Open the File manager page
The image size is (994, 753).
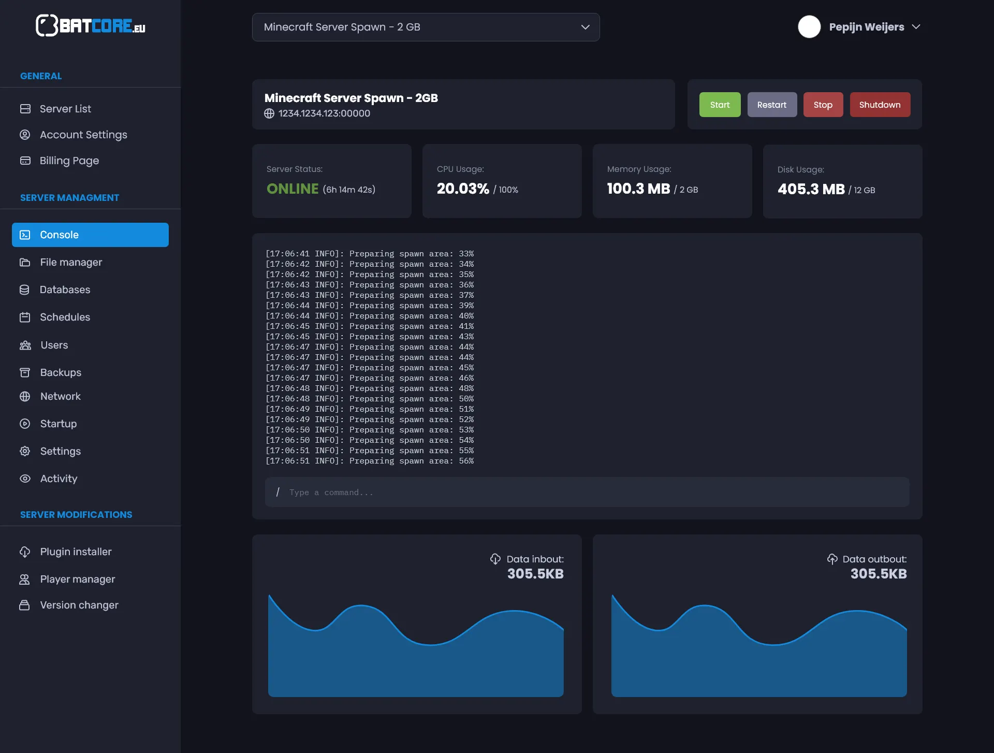[71, 262]
